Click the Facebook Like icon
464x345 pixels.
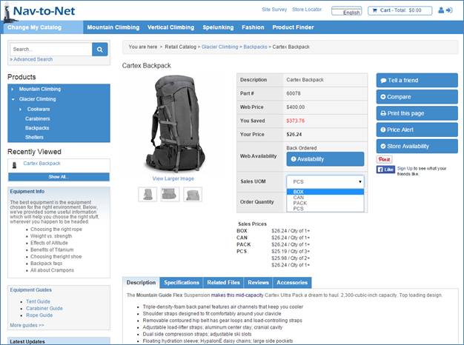tap(385, 170)
